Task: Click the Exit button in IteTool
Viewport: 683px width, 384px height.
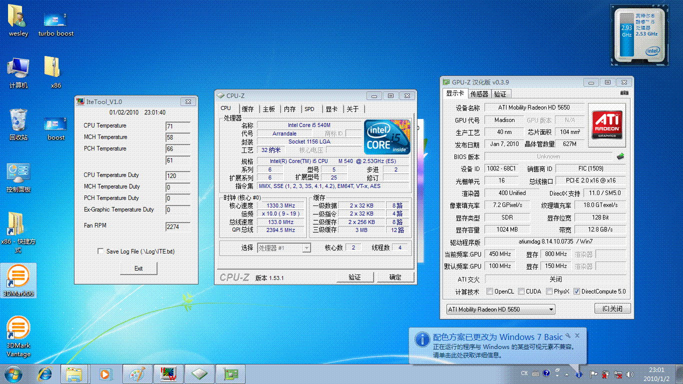Action: (138, 268)
